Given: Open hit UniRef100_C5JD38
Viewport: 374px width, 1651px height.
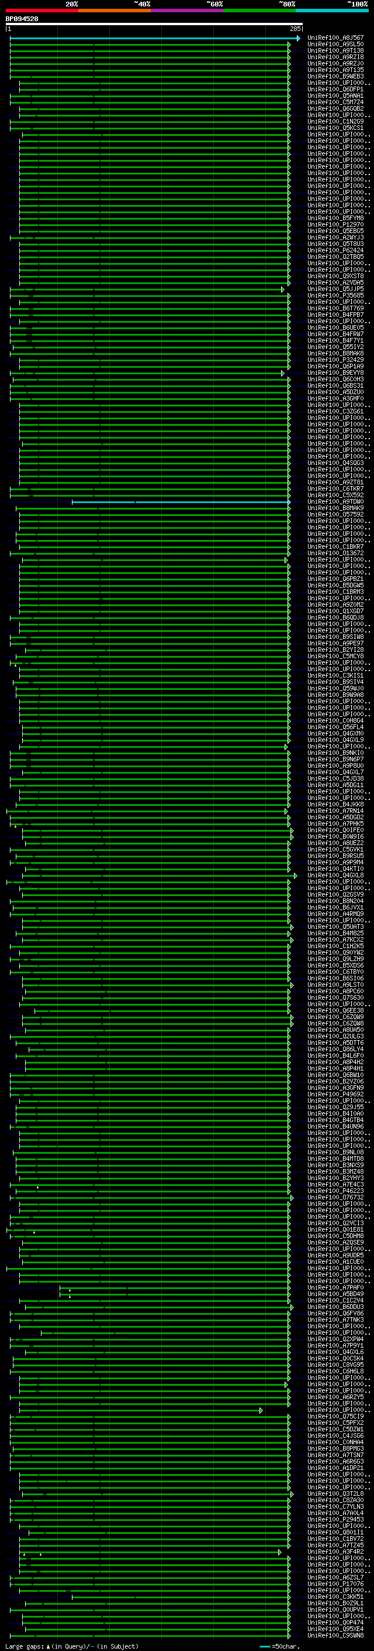Looking at the screenshot, I should [335, 779].
